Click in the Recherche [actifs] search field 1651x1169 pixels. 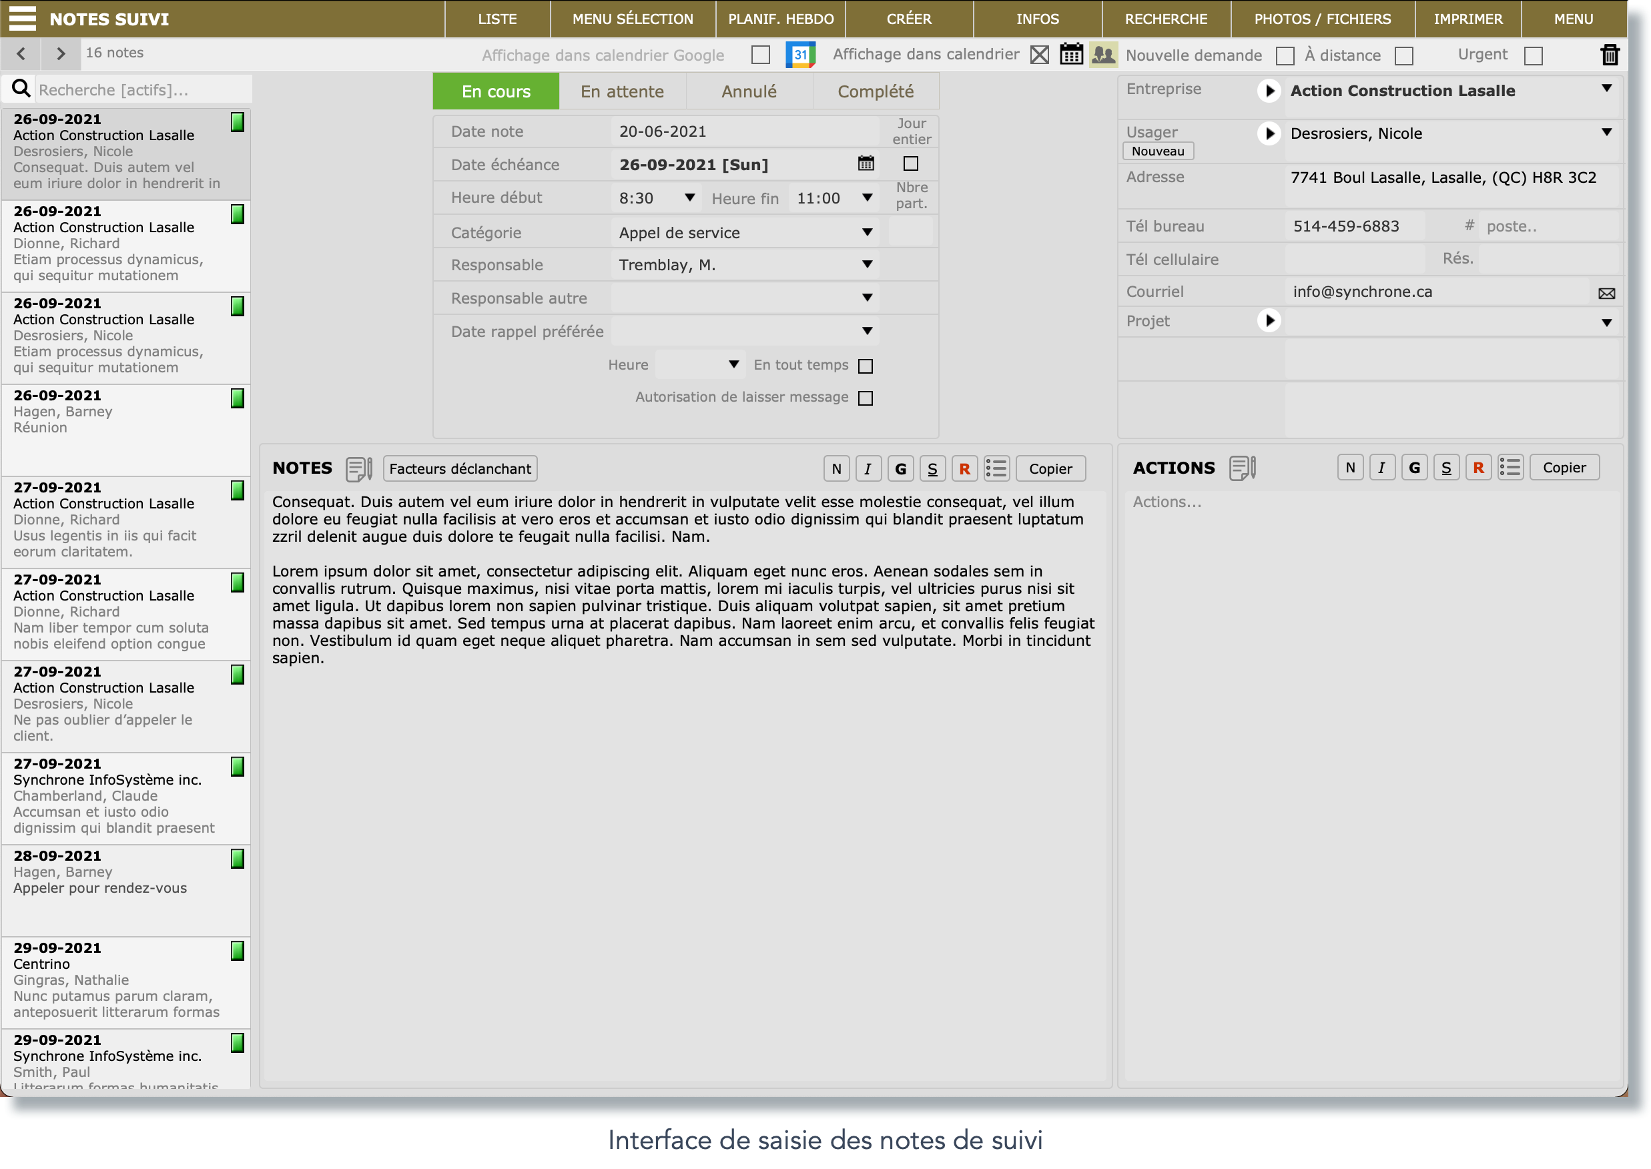click(x=143, y=89)
